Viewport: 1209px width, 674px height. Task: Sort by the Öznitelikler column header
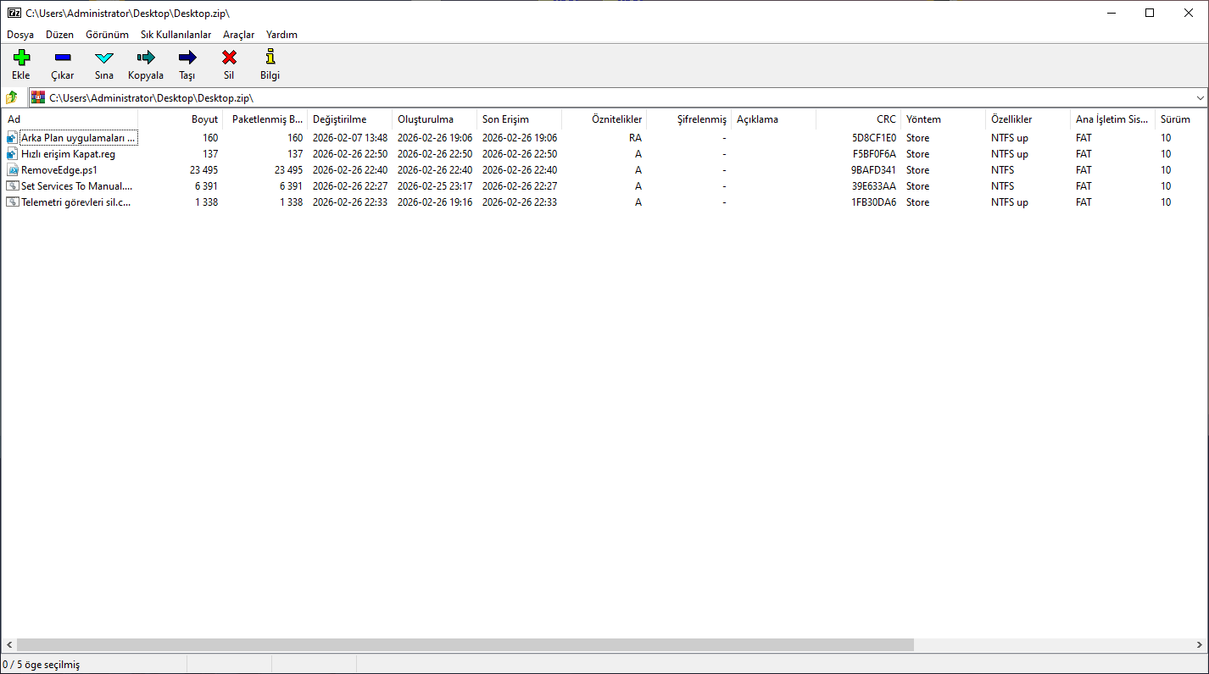click(604, 119)
